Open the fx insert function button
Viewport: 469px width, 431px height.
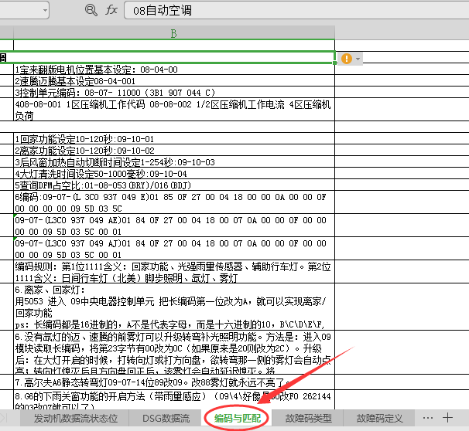111,10
